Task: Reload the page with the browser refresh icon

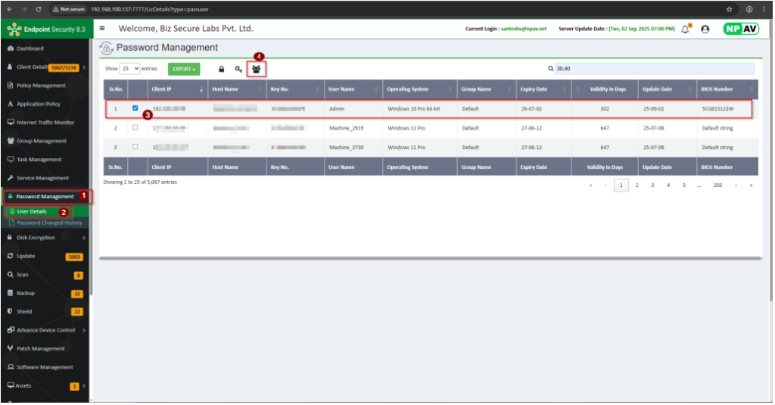Action: click(39, 9)
